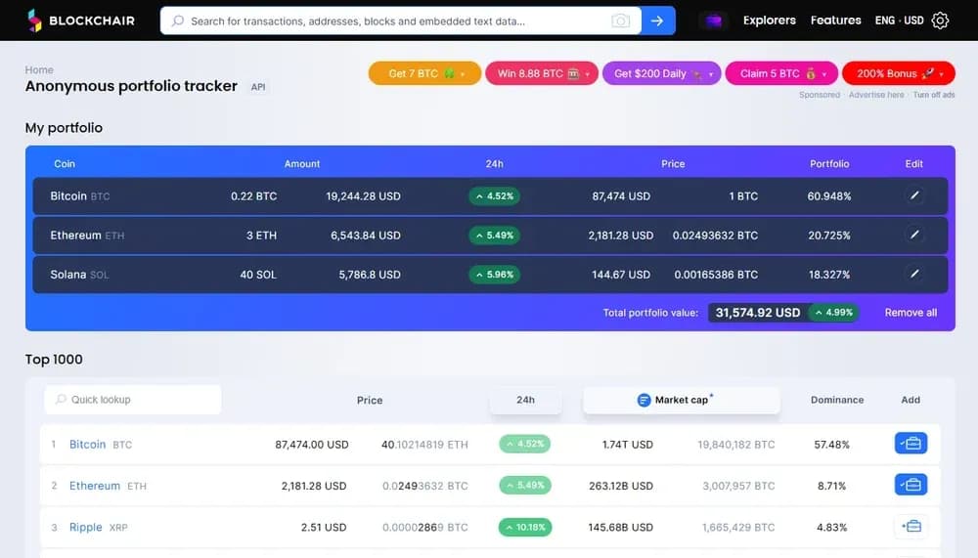Open the Explorers menu
The height and width of the screenshot is (558, 978).
tap(769, 21)
